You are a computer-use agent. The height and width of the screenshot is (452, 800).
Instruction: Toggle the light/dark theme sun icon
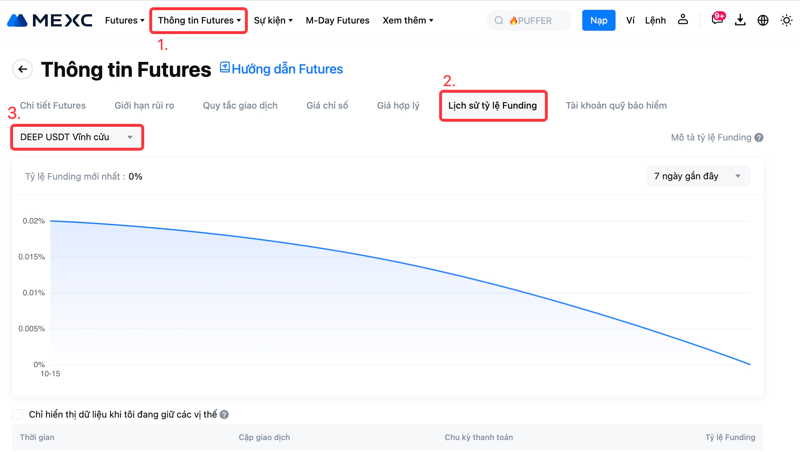pos(786,20)
